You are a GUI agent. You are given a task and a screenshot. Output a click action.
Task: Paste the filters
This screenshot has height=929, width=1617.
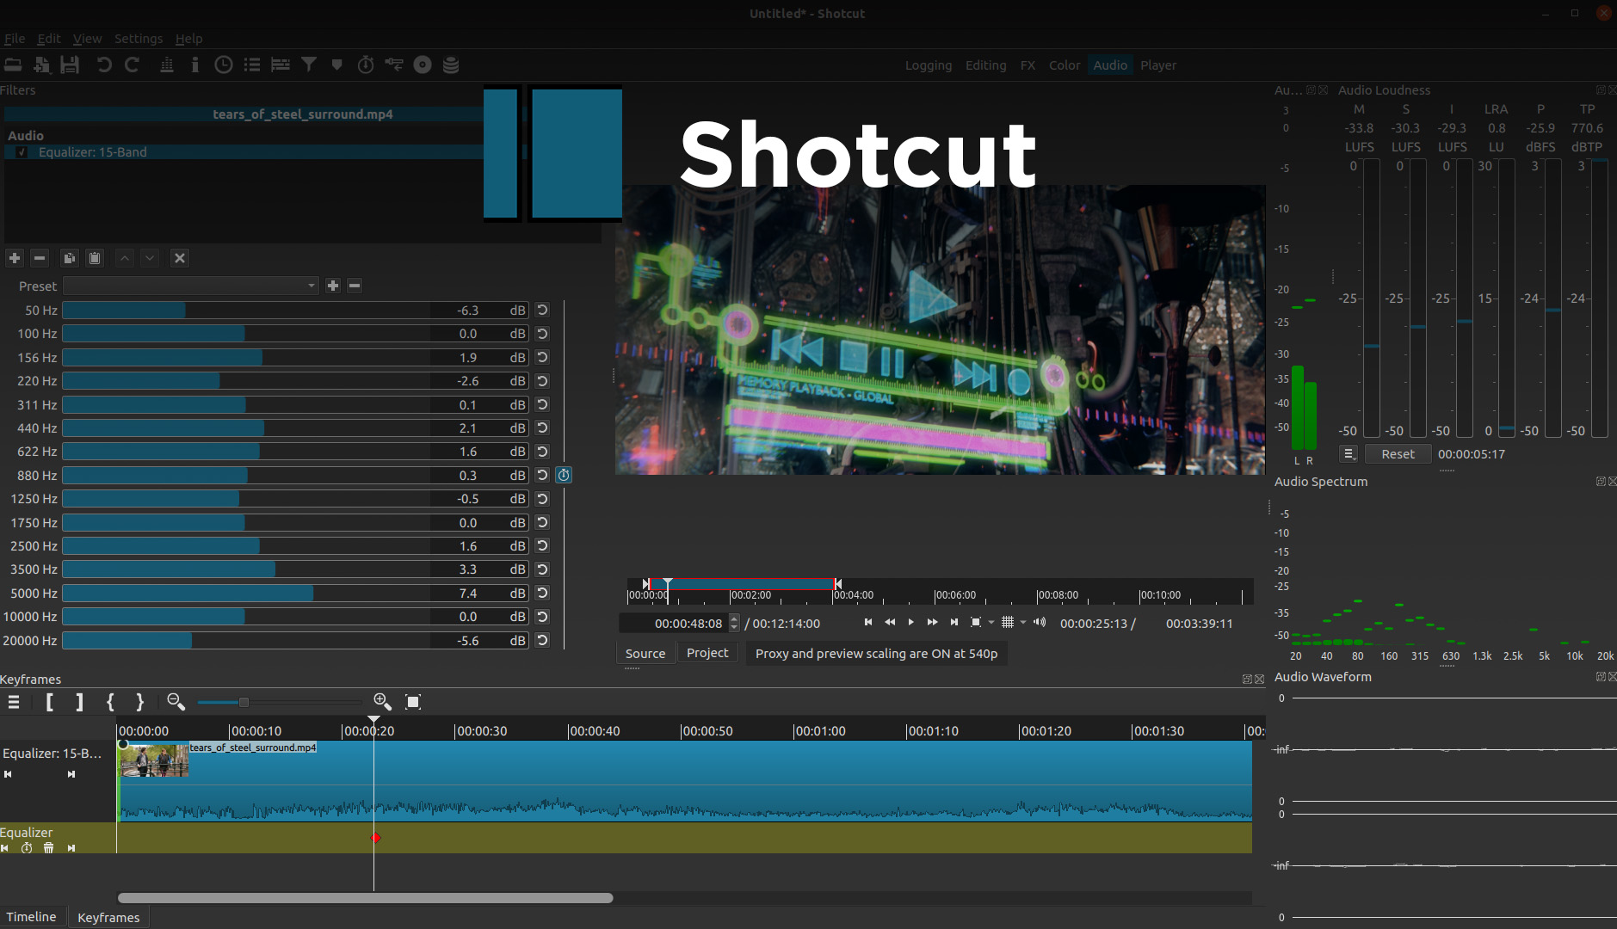95,258
